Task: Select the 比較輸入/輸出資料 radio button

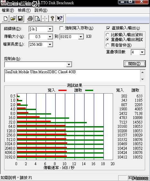Action: [107, 35]
